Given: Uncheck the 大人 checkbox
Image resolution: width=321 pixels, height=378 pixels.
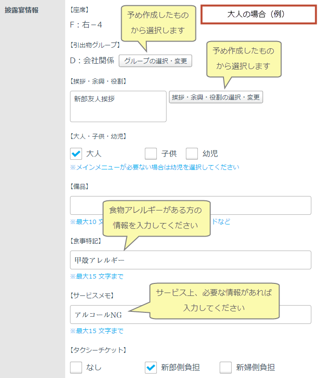Looking at the screenshot, I should (76, 154).
